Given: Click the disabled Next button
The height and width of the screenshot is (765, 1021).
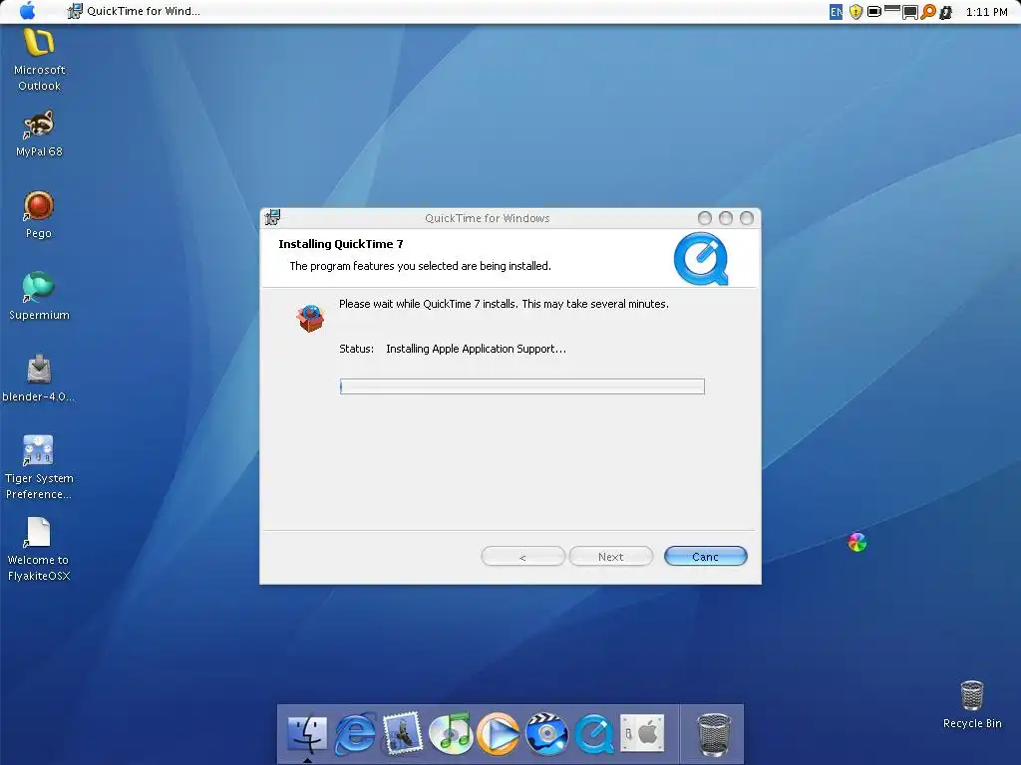Looking at the screenshot, I should click(611, 557).
